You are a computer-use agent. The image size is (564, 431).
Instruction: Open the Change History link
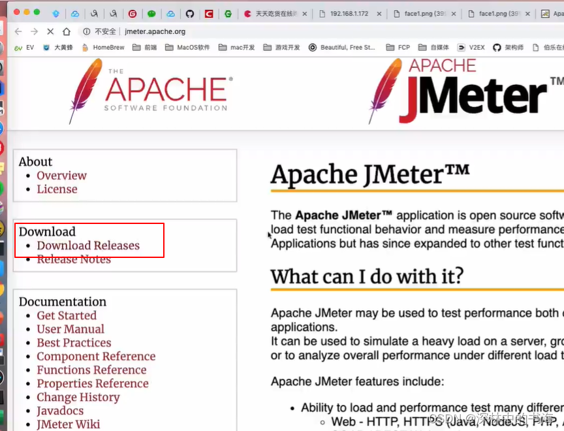pos(78,398)
